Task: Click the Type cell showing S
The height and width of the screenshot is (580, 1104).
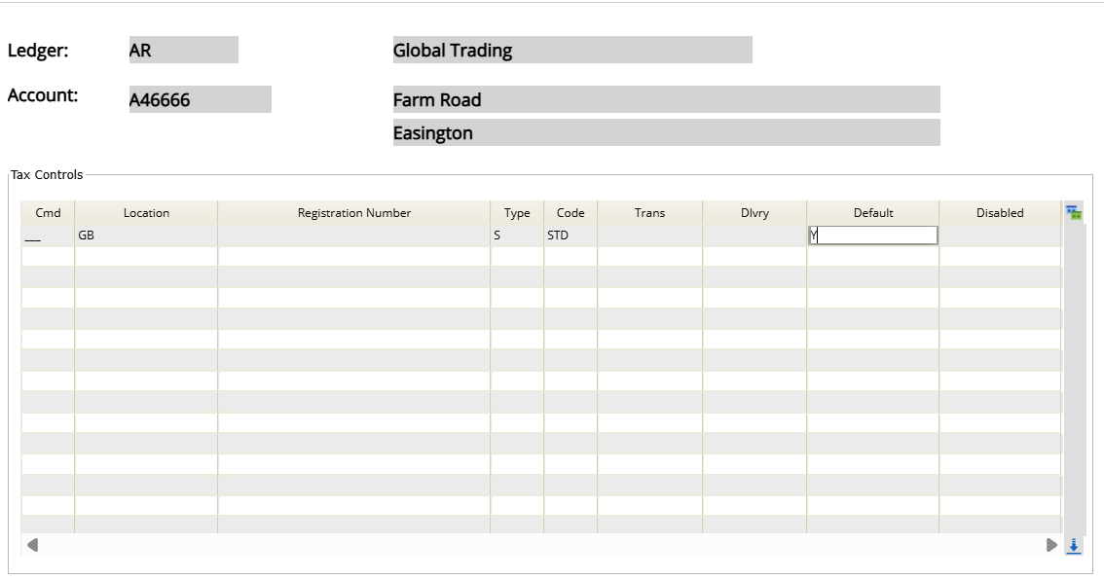Action: pos(516,235)
